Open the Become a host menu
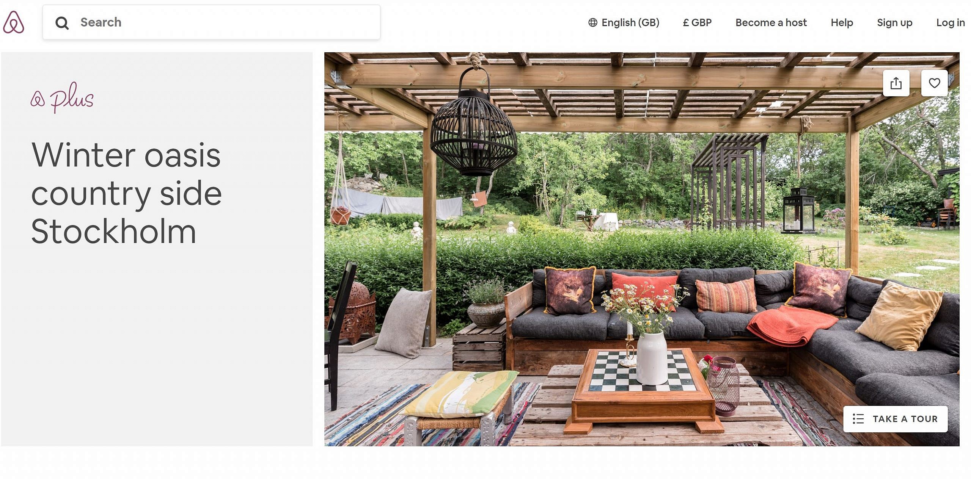 (x=771, y=22)
